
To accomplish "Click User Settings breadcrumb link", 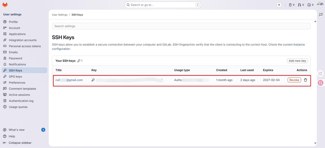I will (x=60, y=15).
